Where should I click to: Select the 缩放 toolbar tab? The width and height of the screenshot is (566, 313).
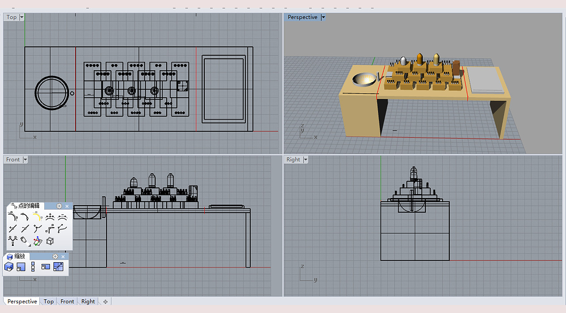coord(17,256)
